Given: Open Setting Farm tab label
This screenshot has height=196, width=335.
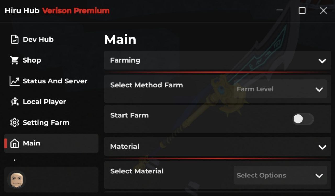Looking at the screenshot, I should click(x=46, y=122).
